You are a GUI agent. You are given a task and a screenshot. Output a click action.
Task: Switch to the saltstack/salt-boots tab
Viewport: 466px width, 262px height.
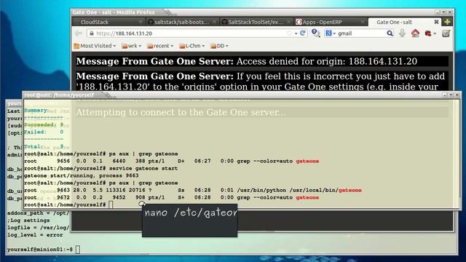coord(183,22)
